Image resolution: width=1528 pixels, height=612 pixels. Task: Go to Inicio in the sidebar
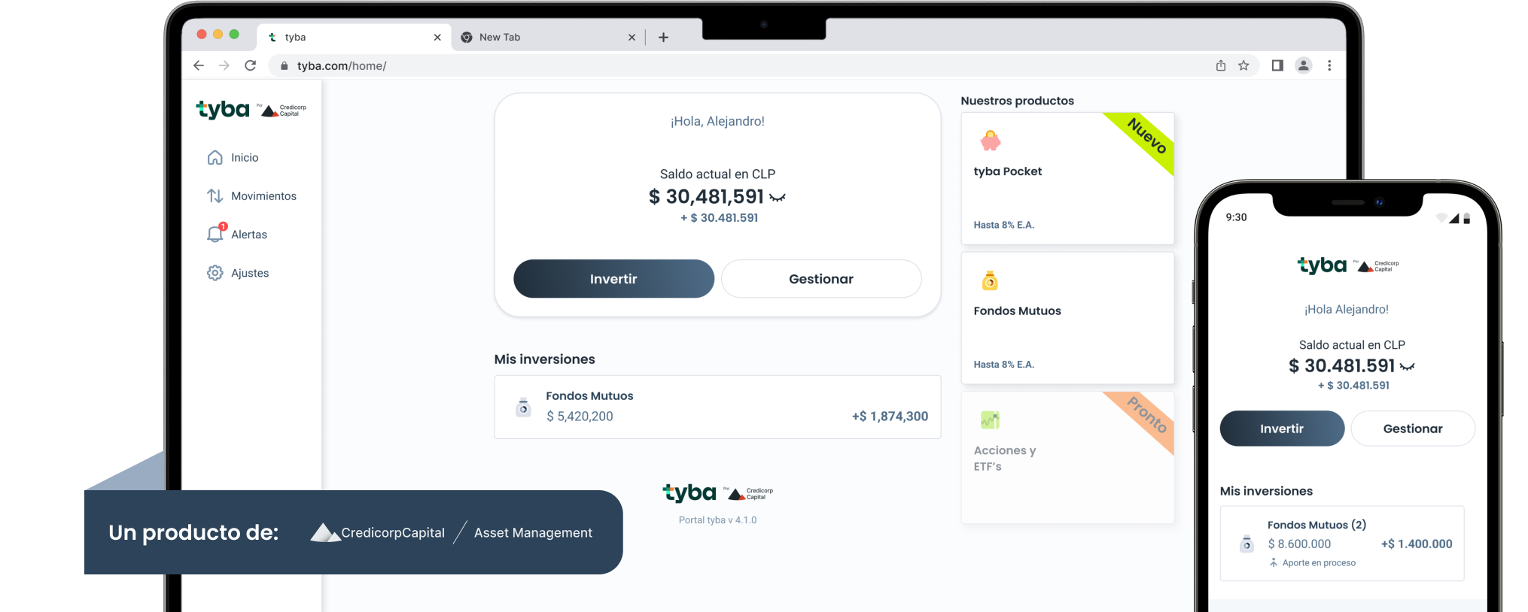(232, 157)
